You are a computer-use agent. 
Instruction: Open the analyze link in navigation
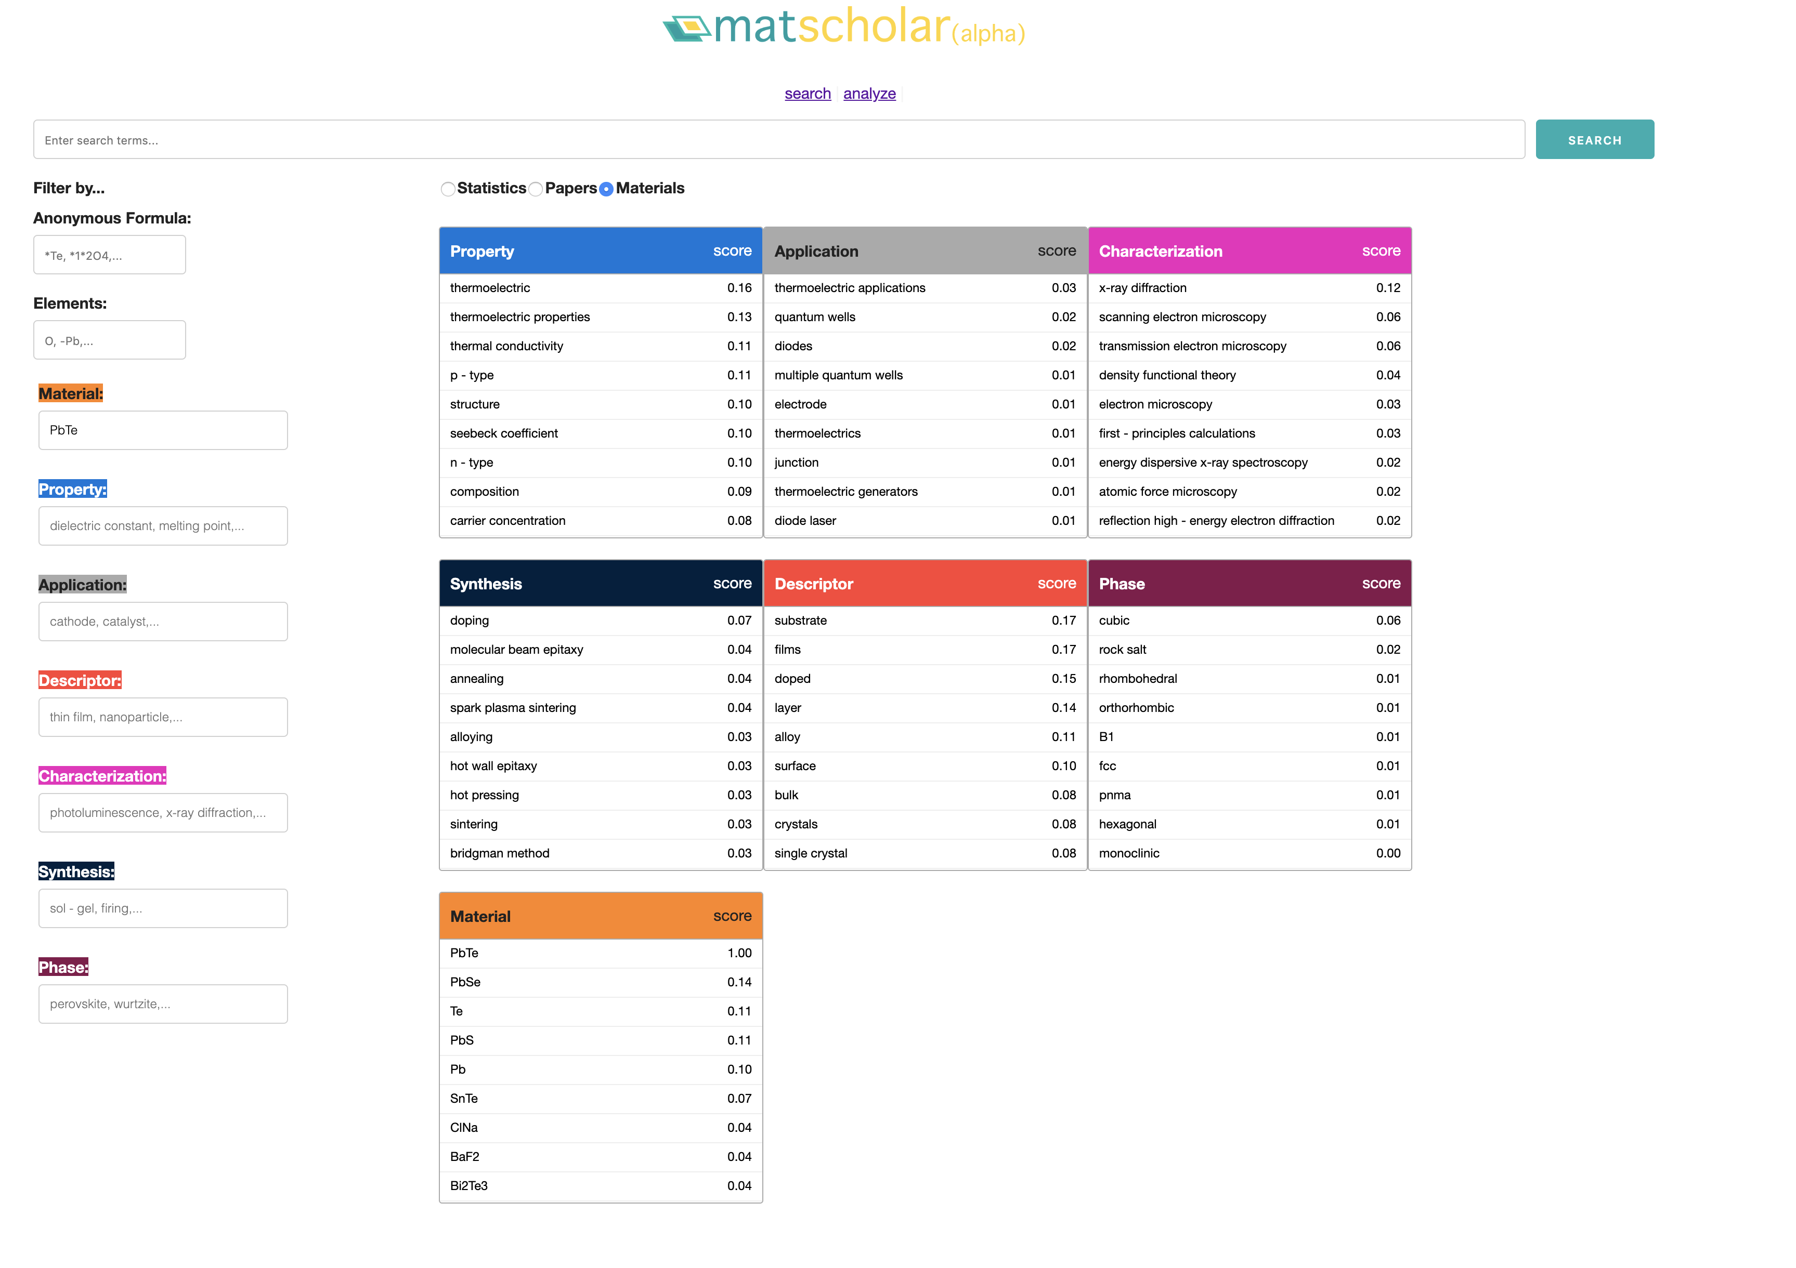(869, 93)
